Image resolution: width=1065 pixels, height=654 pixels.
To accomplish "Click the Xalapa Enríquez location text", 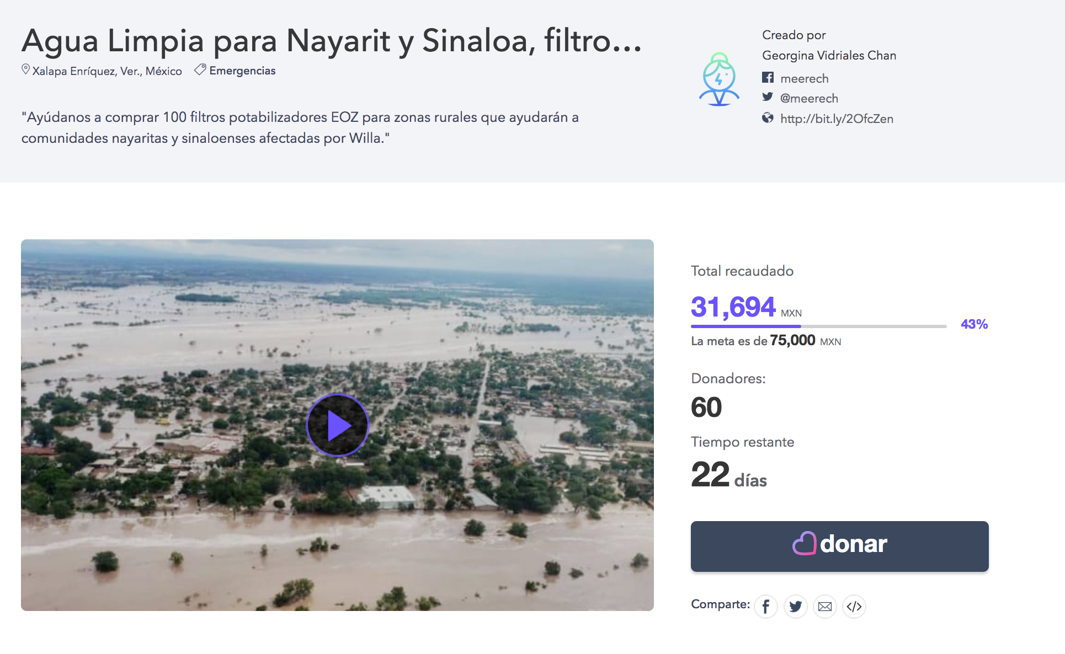I will [x=107, y=71].
